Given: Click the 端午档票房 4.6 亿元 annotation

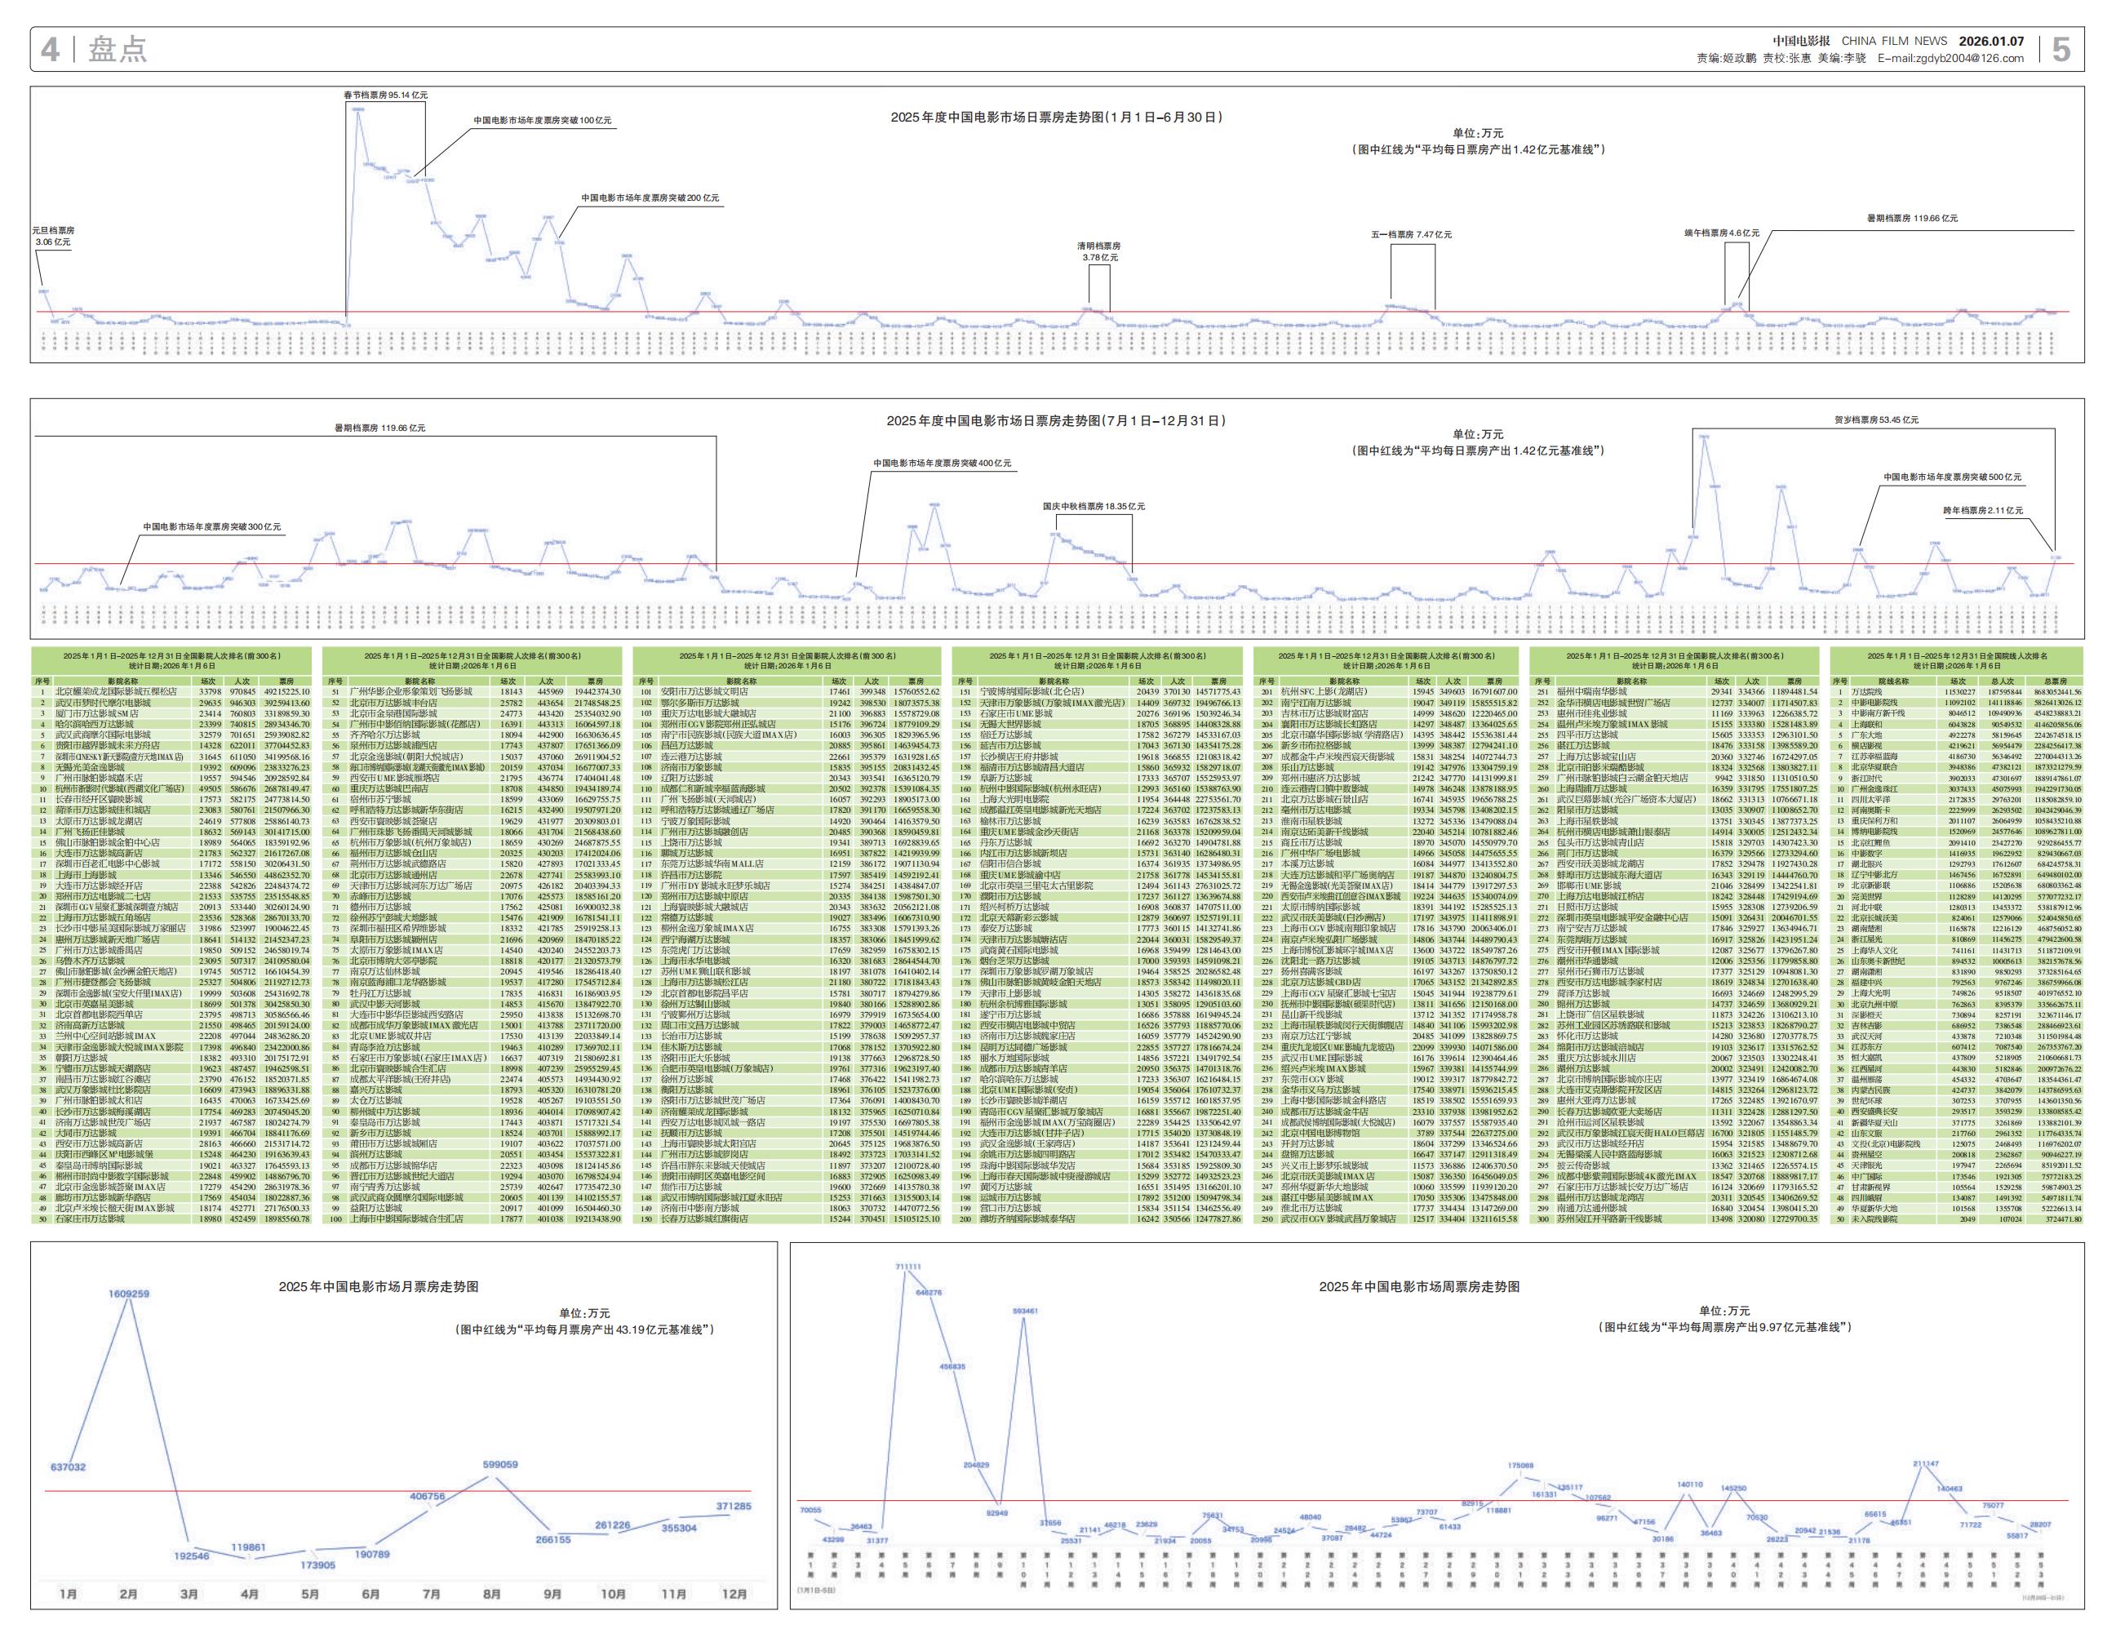Looking at the screenshot, I should [1722, 233].
